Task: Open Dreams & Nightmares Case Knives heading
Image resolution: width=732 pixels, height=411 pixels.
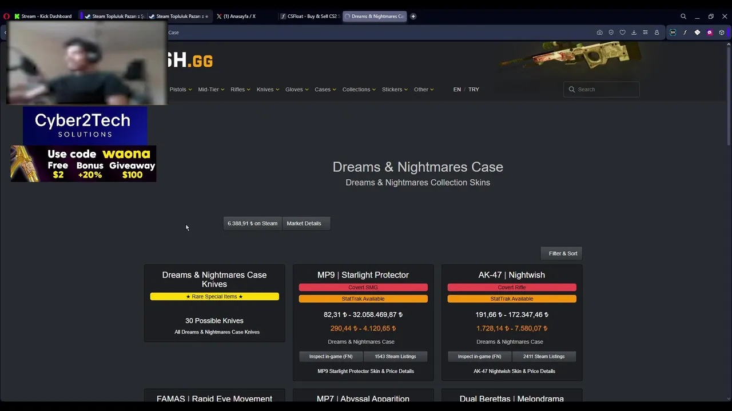Action: coord(214,280)
